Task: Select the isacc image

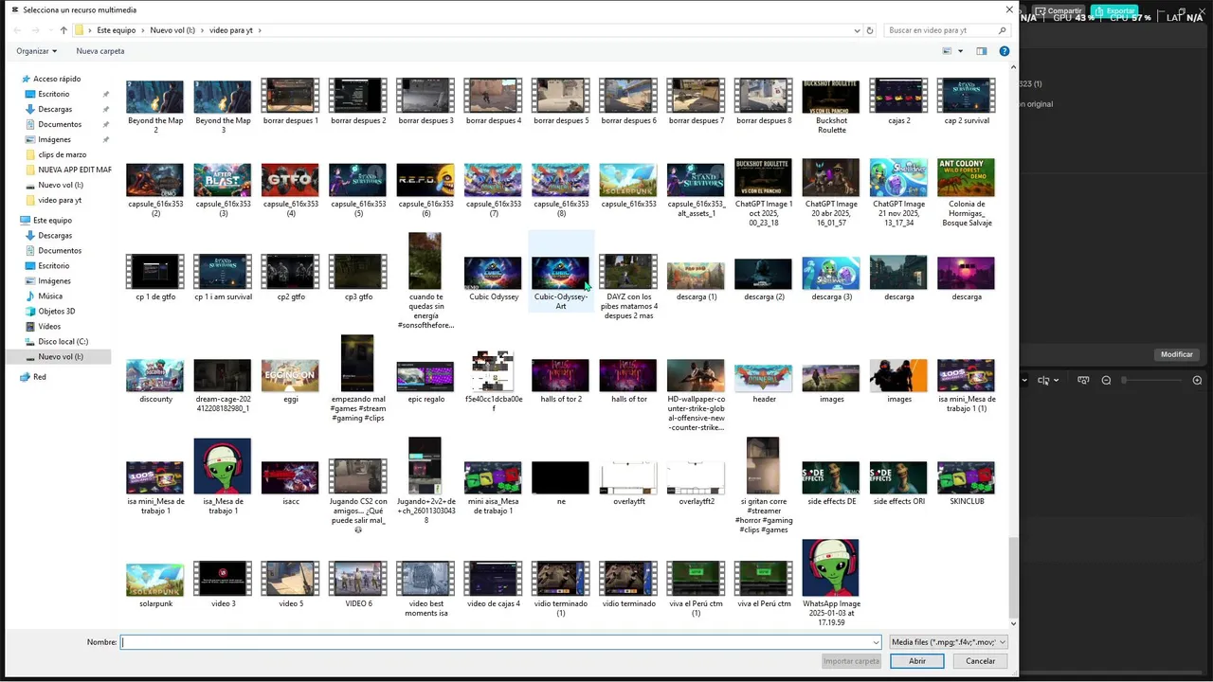Action: point(291,483)
